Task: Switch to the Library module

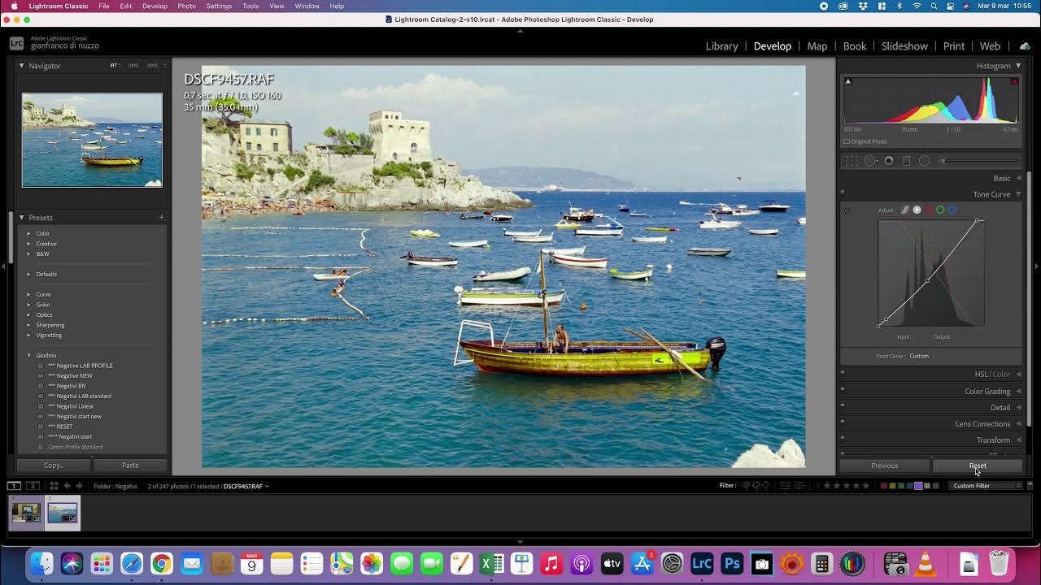Action: point(721,46)
